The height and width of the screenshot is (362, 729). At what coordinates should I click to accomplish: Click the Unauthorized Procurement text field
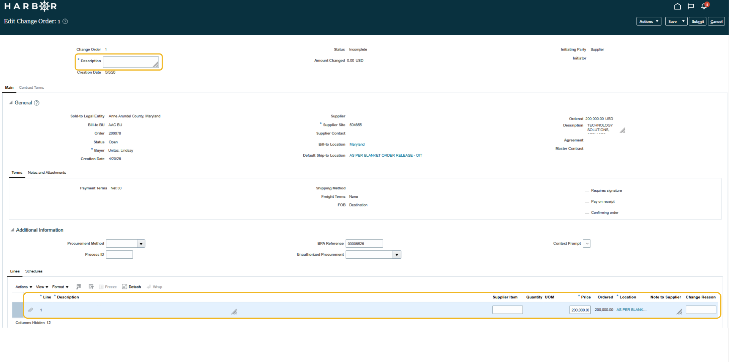click(369, 255)
